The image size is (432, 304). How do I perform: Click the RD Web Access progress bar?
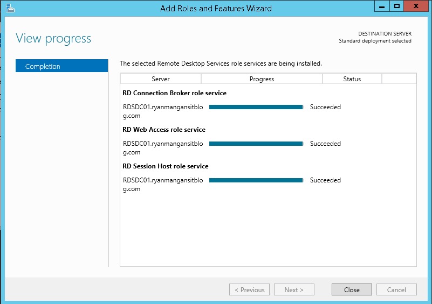[256, 144]
